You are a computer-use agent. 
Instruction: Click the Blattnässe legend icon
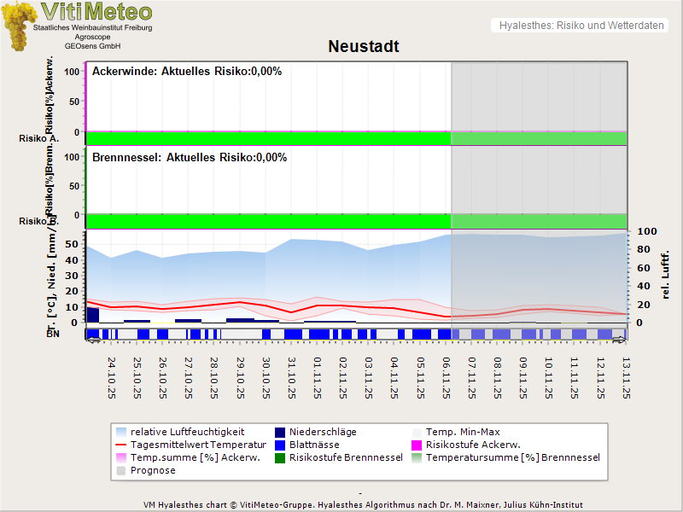(x=279, y=445)
